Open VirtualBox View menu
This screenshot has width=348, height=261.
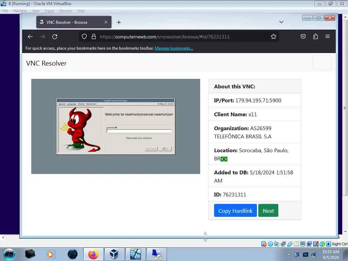click(35, 11)
